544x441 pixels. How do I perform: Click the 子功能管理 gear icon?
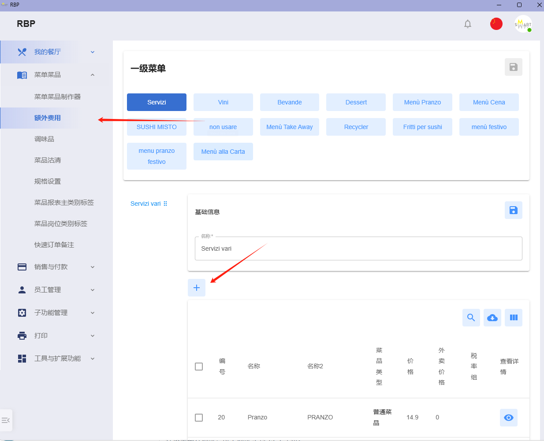click(x=22, y=313)
